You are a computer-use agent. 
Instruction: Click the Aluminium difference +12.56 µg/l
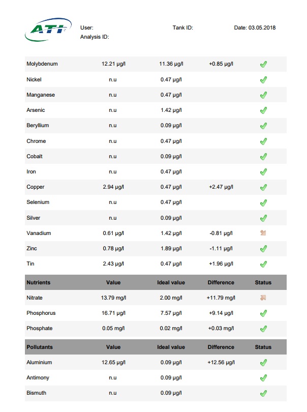pyautogui.click(x=221, y=362)
